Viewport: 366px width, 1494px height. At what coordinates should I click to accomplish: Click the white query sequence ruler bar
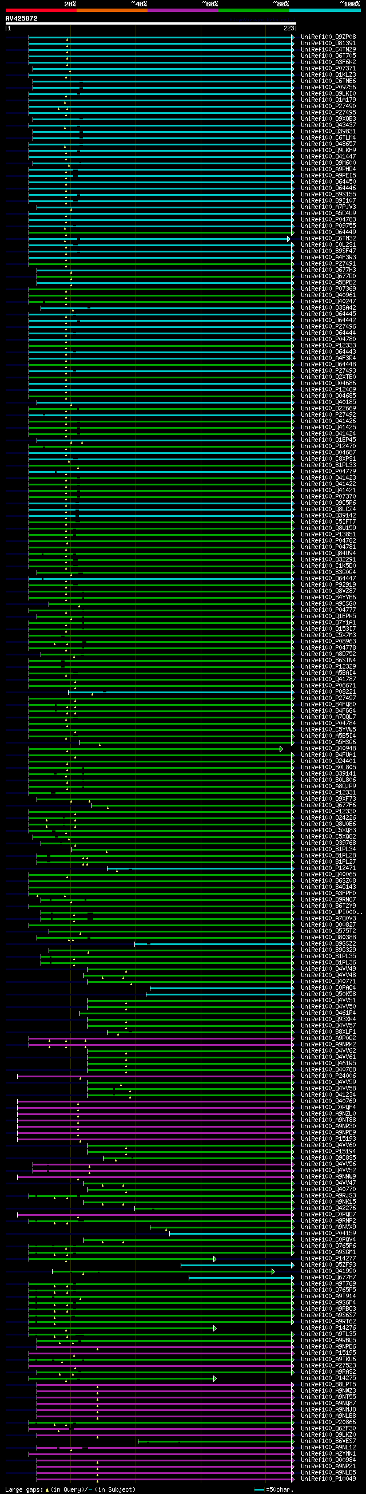point(150,24)
